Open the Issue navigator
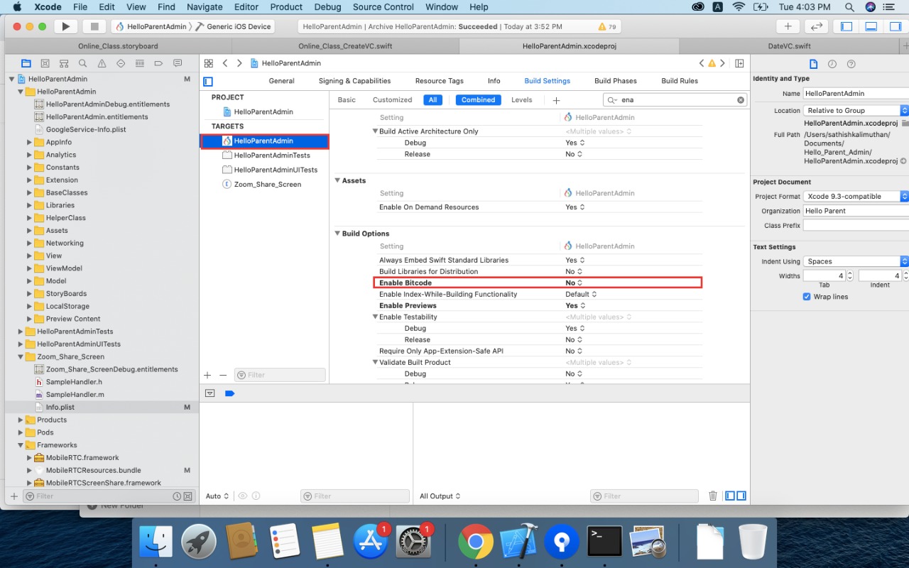The height and width of the screenshot is (568, 909). pyautogui.click(x=102, y=63)
